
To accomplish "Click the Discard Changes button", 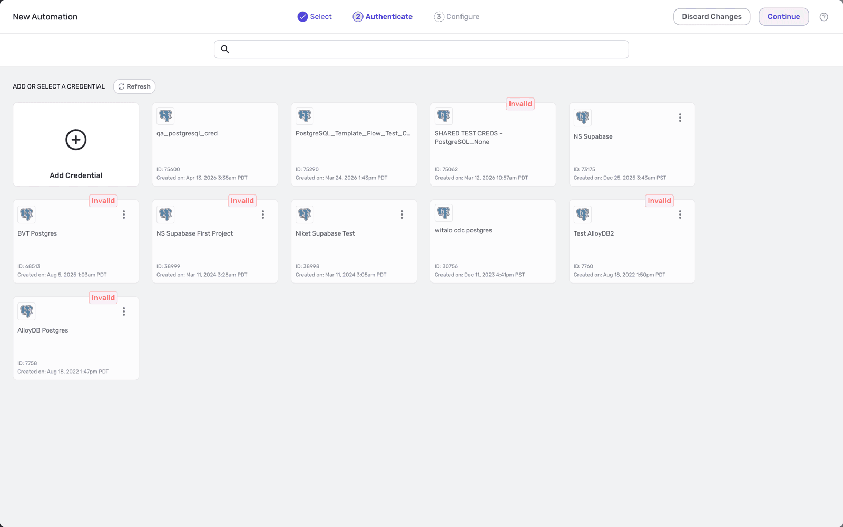I will (x=712, y=17).
